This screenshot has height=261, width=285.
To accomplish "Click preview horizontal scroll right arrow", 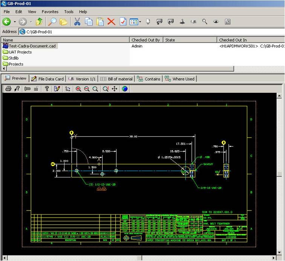I will tap(273, 258).
